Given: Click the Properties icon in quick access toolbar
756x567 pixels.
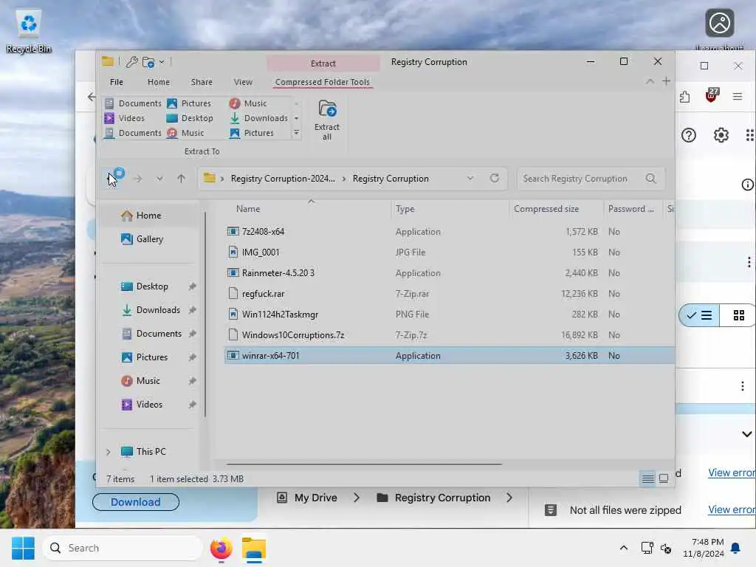Looking at the screenshot, I should [131, 62].
